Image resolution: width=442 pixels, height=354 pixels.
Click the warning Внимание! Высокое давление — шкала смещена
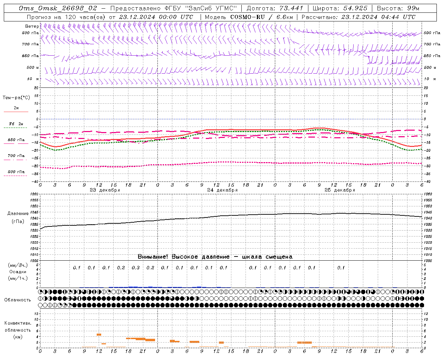click(215, 257)
